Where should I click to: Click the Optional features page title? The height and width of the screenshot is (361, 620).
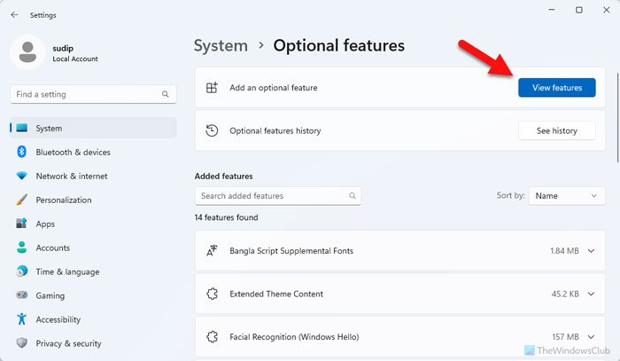pos(339,46)
